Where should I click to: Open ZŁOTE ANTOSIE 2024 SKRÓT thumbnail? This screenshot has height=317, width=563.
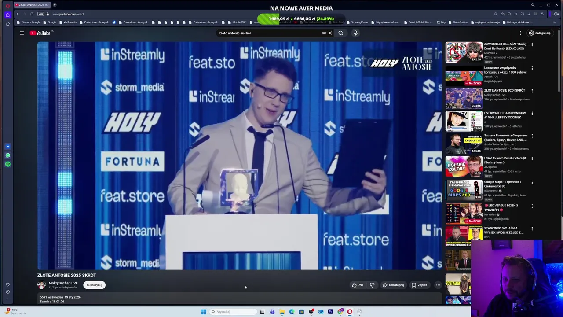pyautogui.click(x=464, y=98)
